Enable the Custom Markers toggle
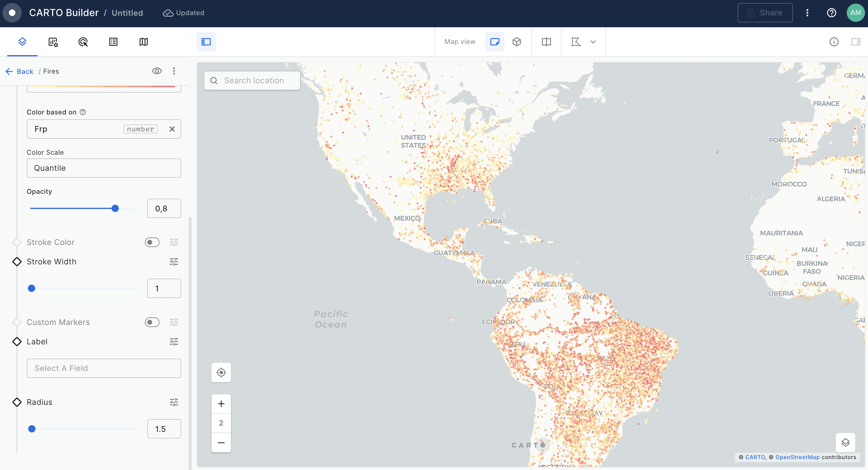Viewport: 868px width, 470px height. 152,322
